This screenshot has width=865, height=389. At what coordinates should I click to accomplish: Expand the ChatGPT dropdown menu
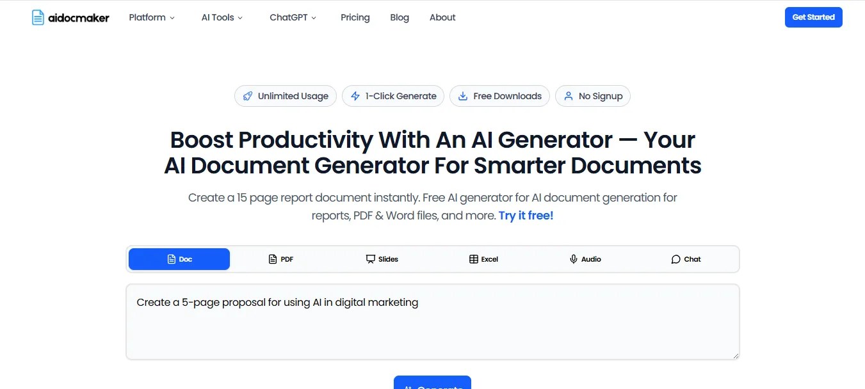coord(293,17)
